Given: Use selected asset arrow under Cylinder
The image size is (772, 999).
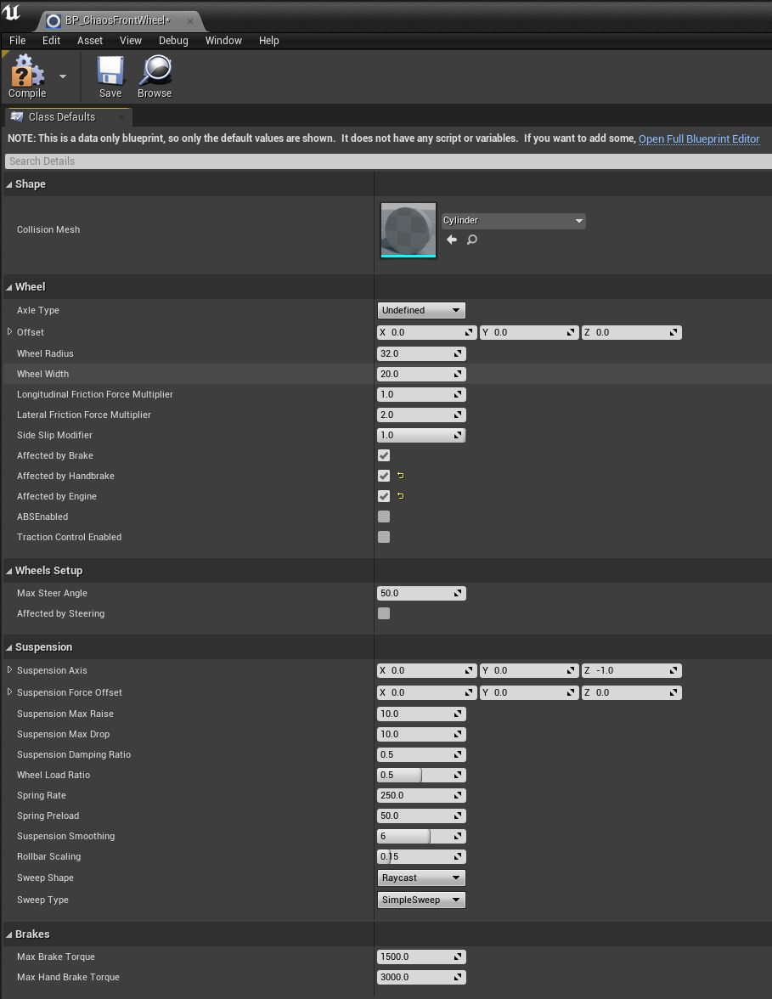Looking at the screenshot, I should [452, 240].
